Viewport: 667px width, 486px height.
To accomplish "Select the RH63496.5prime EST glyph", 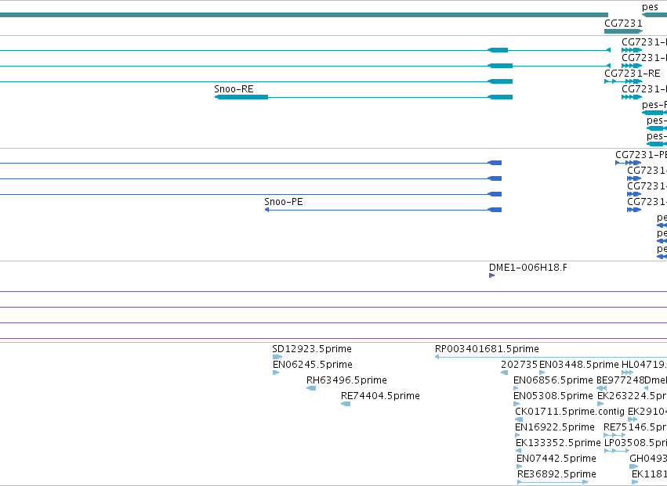I will 311,388.
